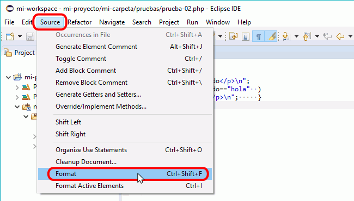The height and width of the screenshot is (201, 354).
Task: Open the Window menu
Action: 218,22
